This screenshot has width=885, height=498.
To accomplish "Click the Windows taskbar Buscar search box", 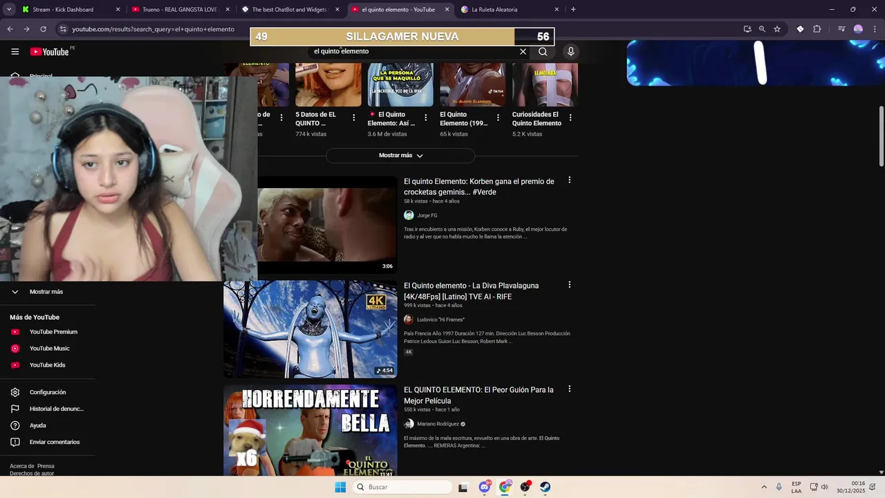I will coord(402,487).
